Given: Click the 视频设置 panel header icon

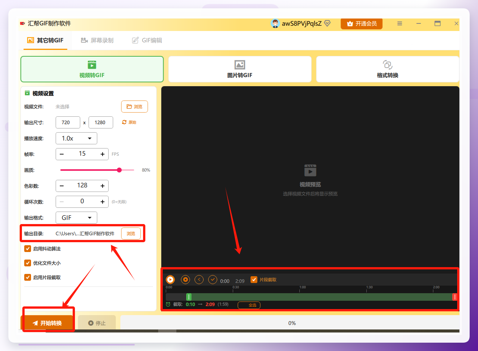Looking at the screenshot, I should [x=27, y=93].
